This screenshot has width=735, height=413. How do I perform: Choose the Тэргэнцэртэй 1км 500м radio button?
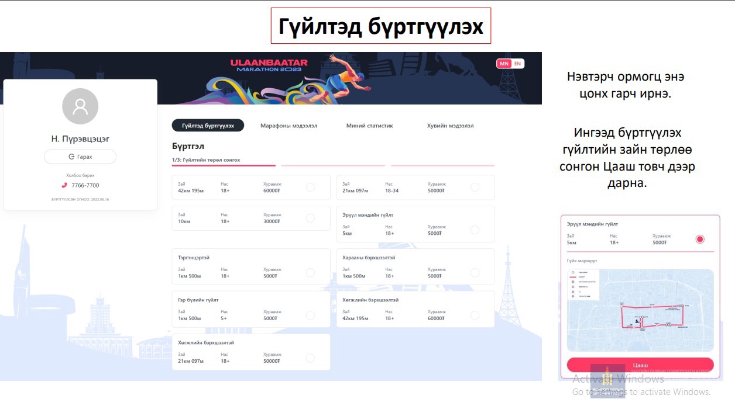click(x=310, y=272)
